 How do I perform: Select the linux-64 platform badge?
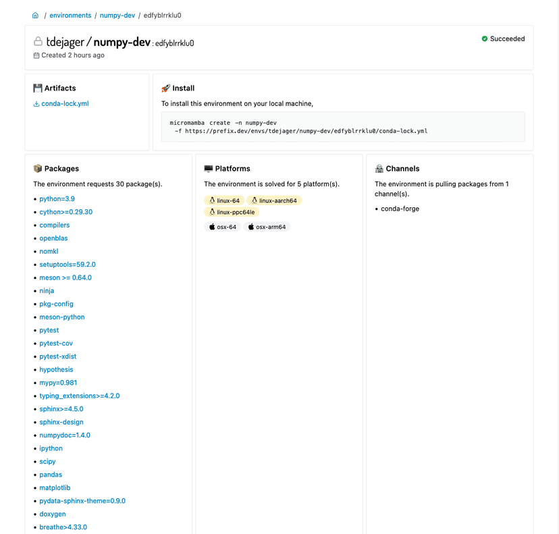point(224,201)
